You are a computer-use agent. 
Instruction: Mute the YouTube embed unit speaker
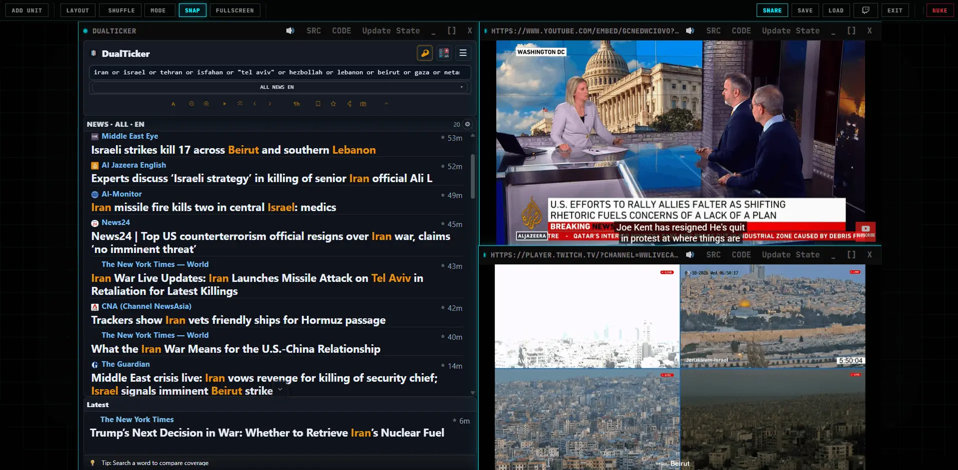click(690, 31)
